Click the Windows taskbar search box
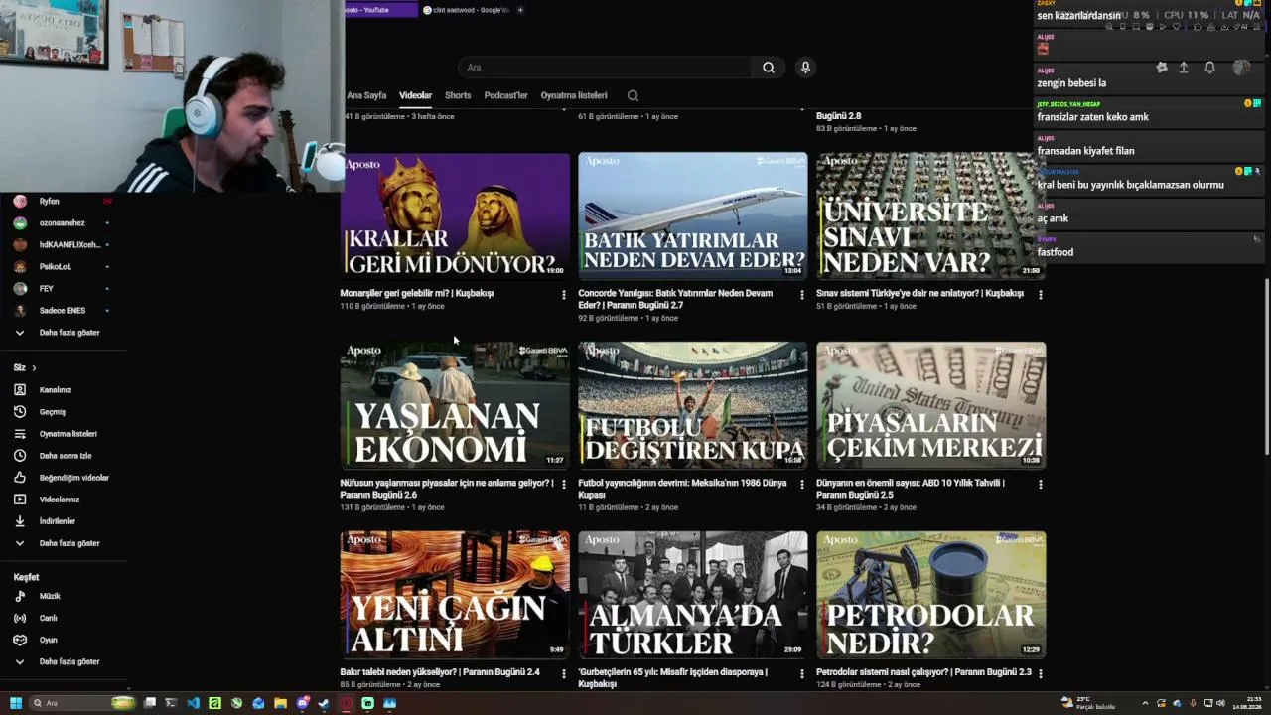Screen dimensions: 1271x715 [82, 703]
